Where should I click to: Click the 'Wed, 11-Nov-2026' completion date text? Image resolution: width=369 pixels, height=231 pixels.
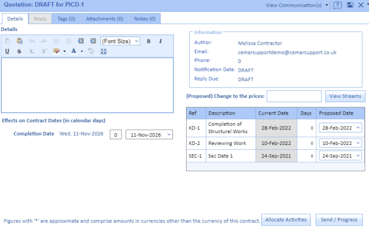(x=81, y=134)
